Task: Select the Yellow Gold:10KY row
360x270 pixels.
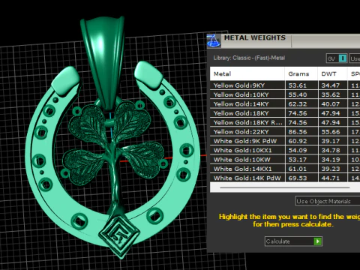Action: coord(285,94)
